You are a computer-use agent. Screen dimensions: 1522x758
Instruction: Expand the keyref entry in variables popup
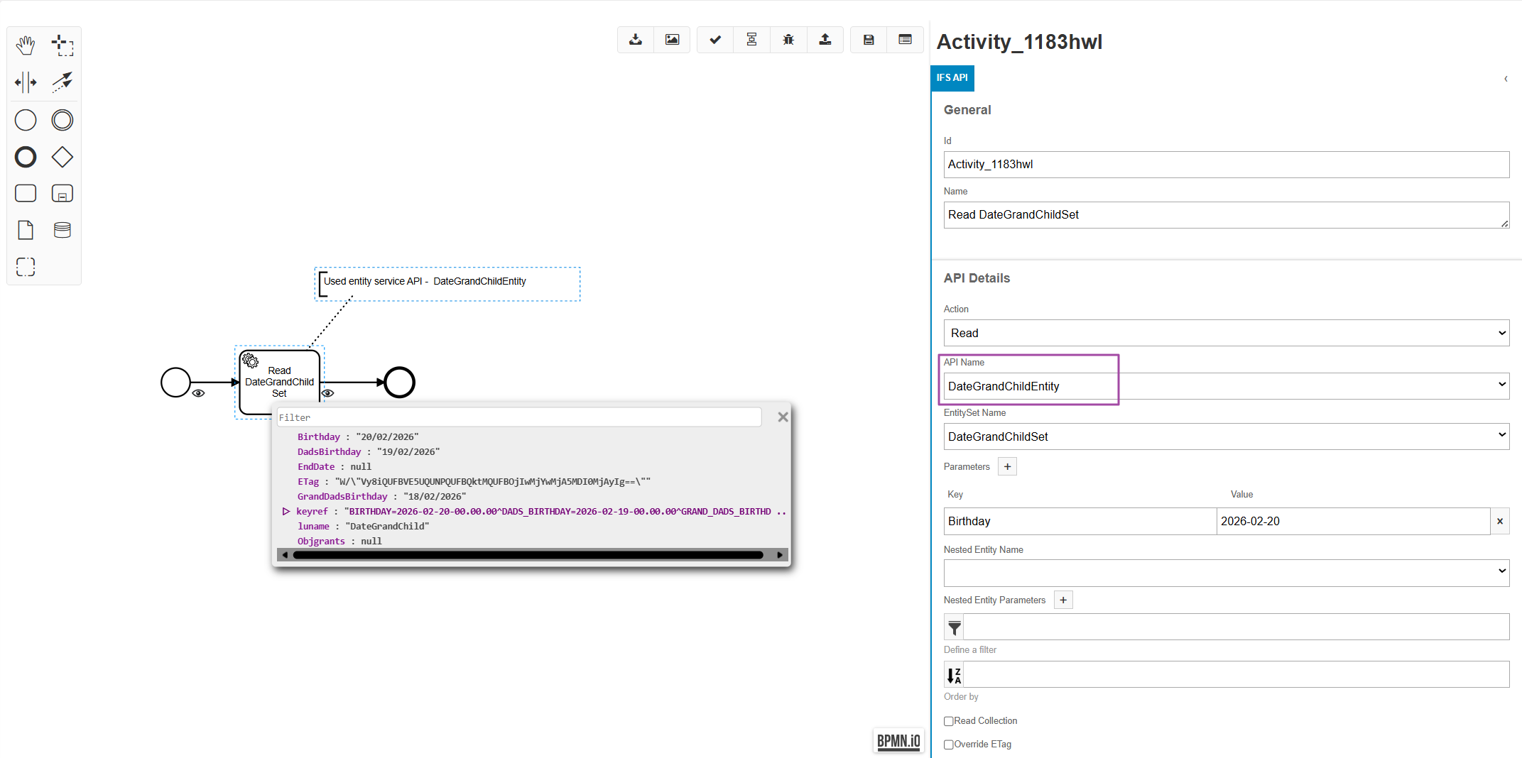coord(286,511)
